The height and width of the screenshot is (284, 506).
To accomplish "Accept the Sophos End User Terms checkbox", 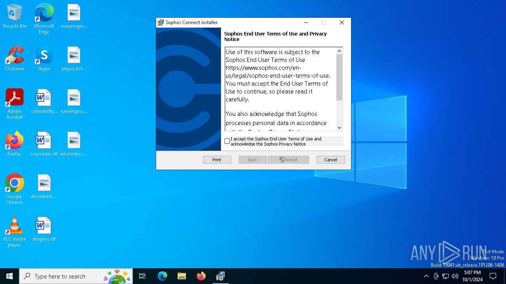I will (227, 141).
